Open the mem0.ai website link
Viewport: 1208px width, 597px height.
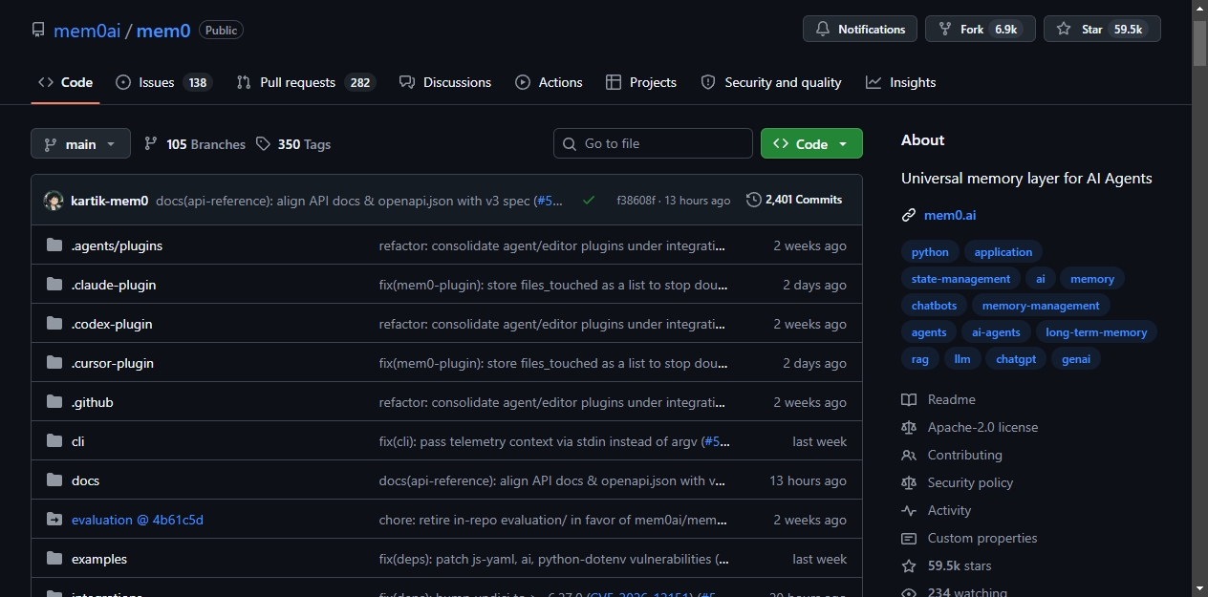[950, 216]
